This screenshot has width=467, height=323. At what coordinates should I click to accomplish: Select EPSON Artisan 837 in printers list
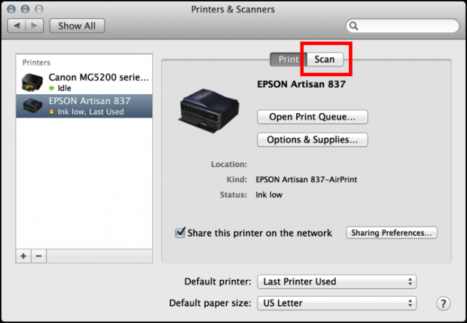pos(84,106)
